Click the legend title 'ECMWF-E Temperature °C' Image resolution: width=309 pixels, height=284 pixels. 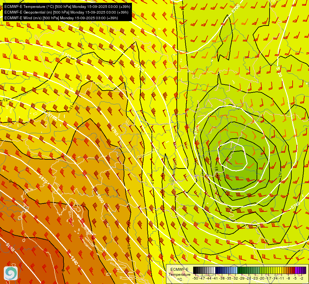click(180, 274)
